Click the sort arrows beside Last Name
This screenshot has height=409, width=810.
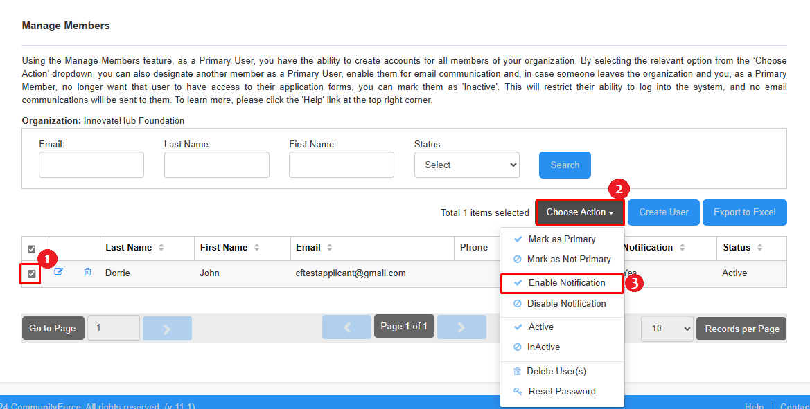[161, 248]
